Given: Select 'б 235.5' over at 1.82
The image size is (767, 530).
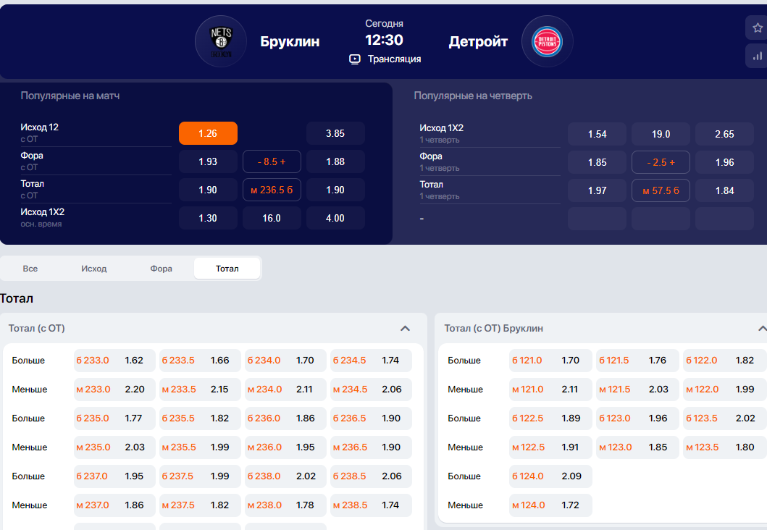Looking at the screenshot, I should click(x=200, y=418).
